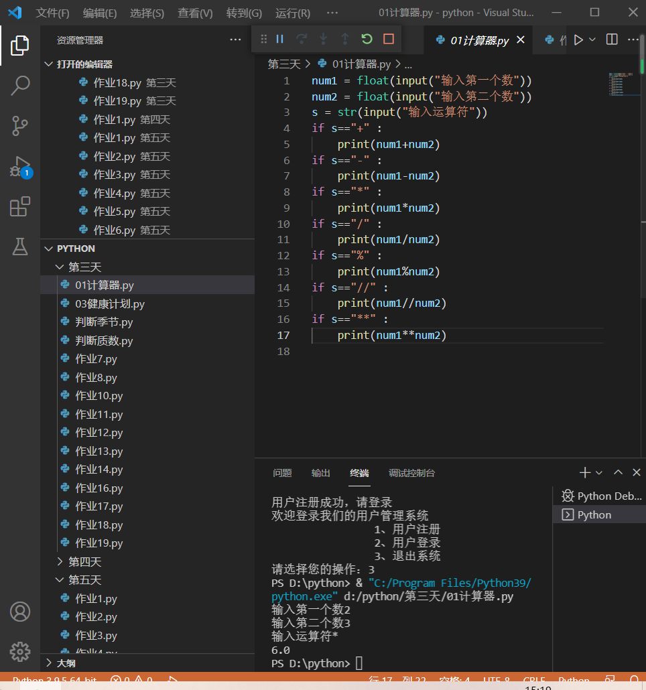This screenshot has width=646, height=690.
Task: Open the 查看(V) menu
Action: click(x=195, y=13)
